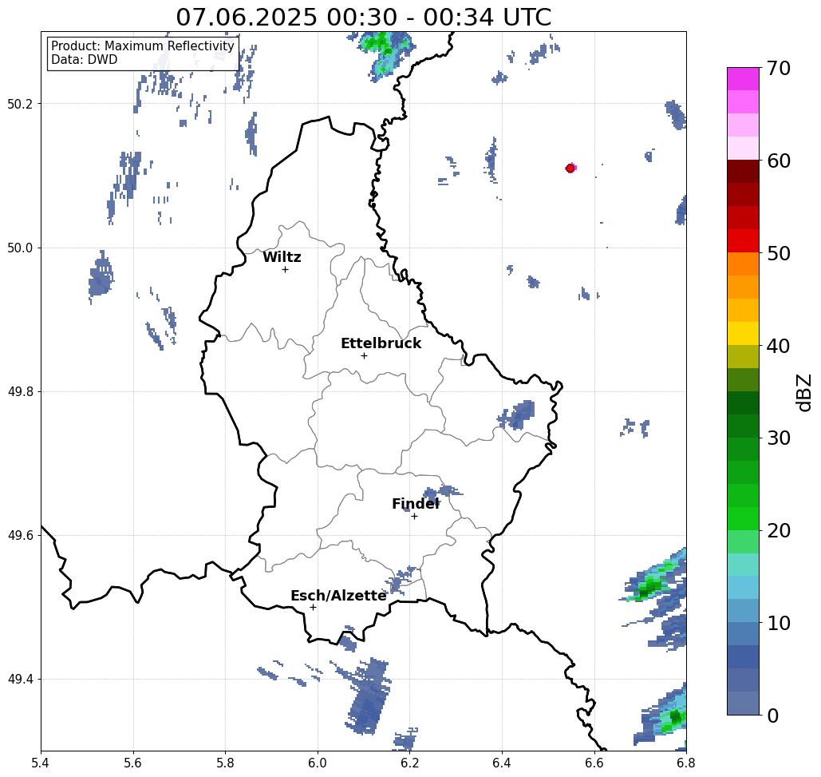Click the Findel station label
821x777 pixels.
point(416,504)
